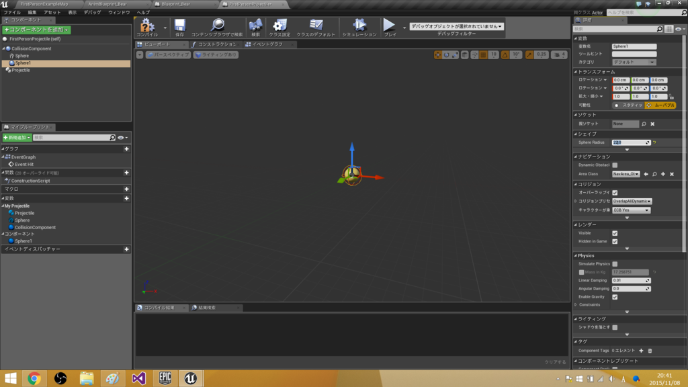Image resolution: width=688 pixels, height=387 pixels.
Task: Open the category (カテゴリ) dropdown showing デフォルト
Action: click(x=634, y=62)
